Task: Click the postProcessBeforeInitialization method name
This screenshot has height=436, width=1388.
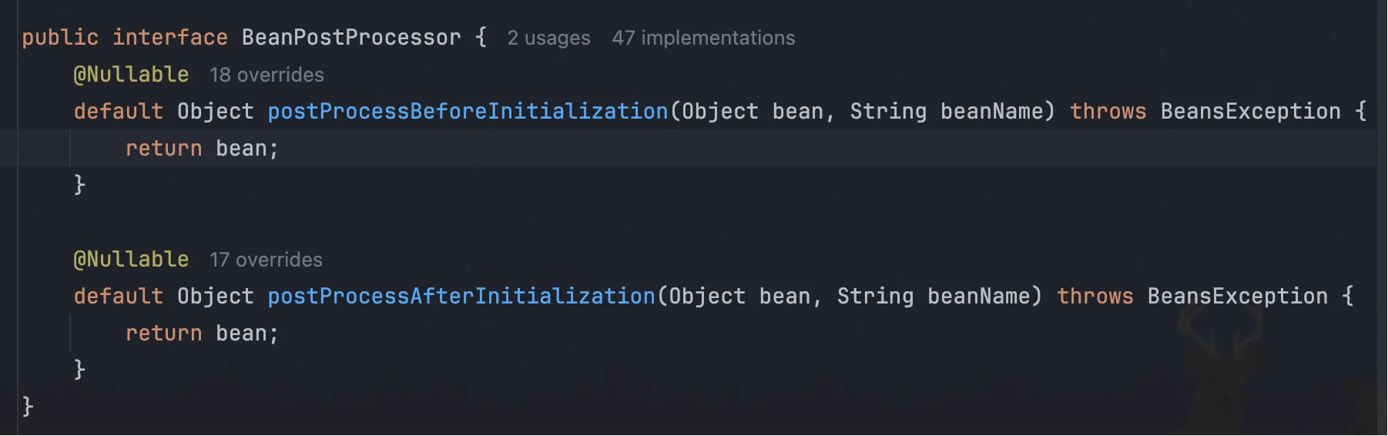Action: pos(468,111)
